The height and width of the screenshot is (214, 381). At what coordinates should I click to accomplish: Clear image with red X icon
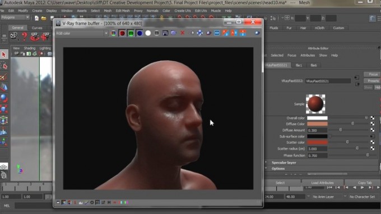(x=182, y=33)
